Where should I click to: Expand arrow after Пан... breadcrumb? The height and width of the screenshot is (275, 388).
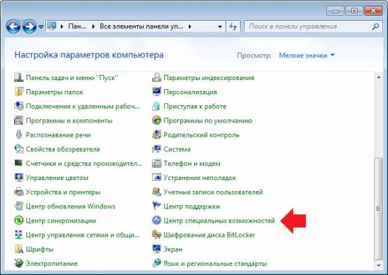click(94, 26)
